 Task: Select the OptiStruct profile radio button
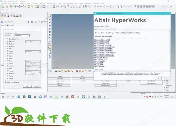8,44
